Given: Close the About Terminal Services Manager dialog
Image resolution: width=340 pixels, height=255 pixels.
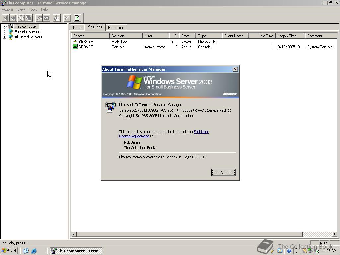Looking at the screenshot, I should [x=235, y=69].
